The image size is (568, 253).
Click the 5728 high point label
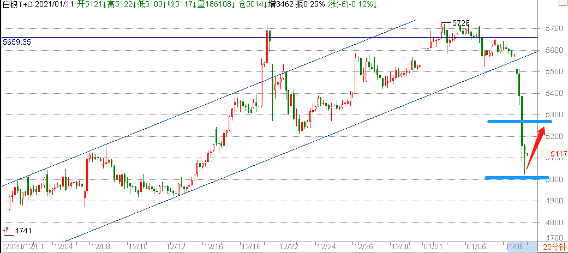point(461,23)
